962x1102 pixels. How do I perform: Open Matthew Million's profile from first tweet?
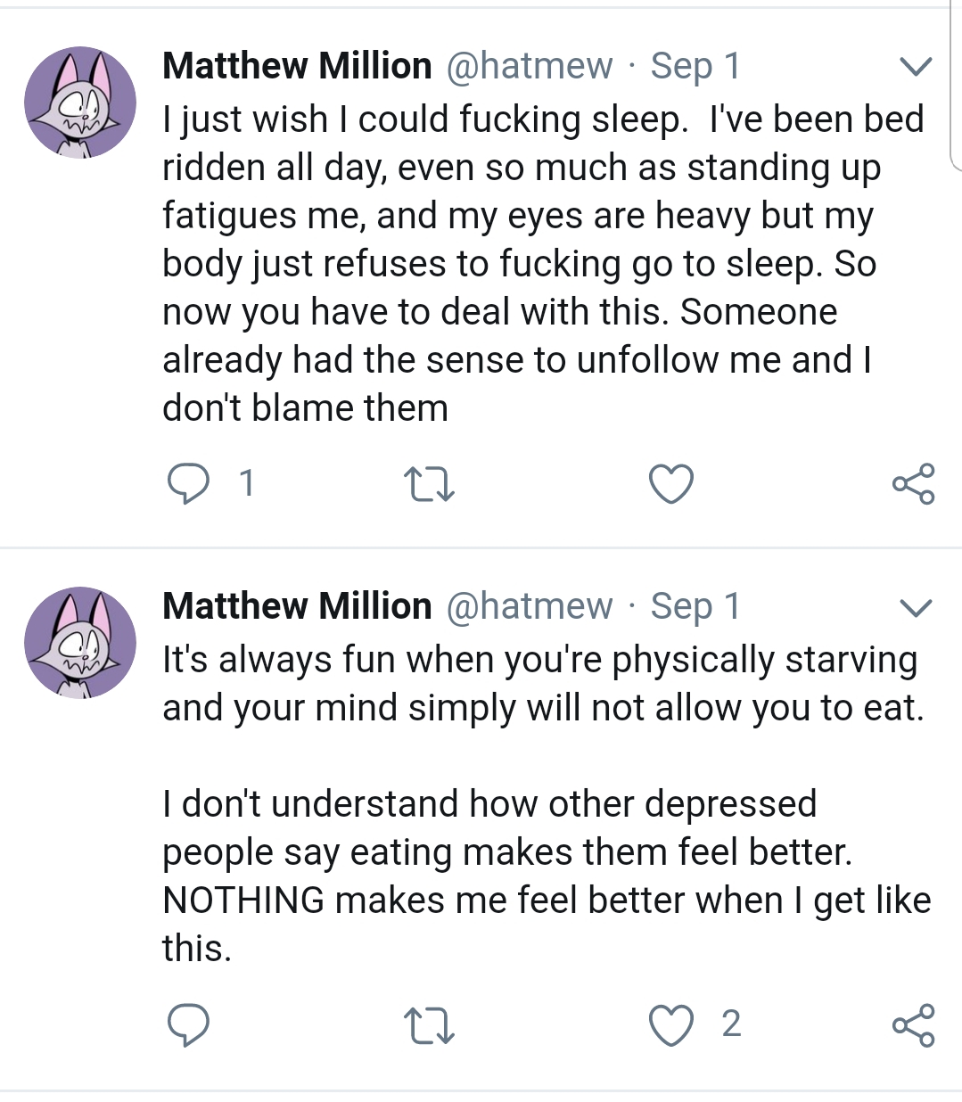click(x=297, y=66)
